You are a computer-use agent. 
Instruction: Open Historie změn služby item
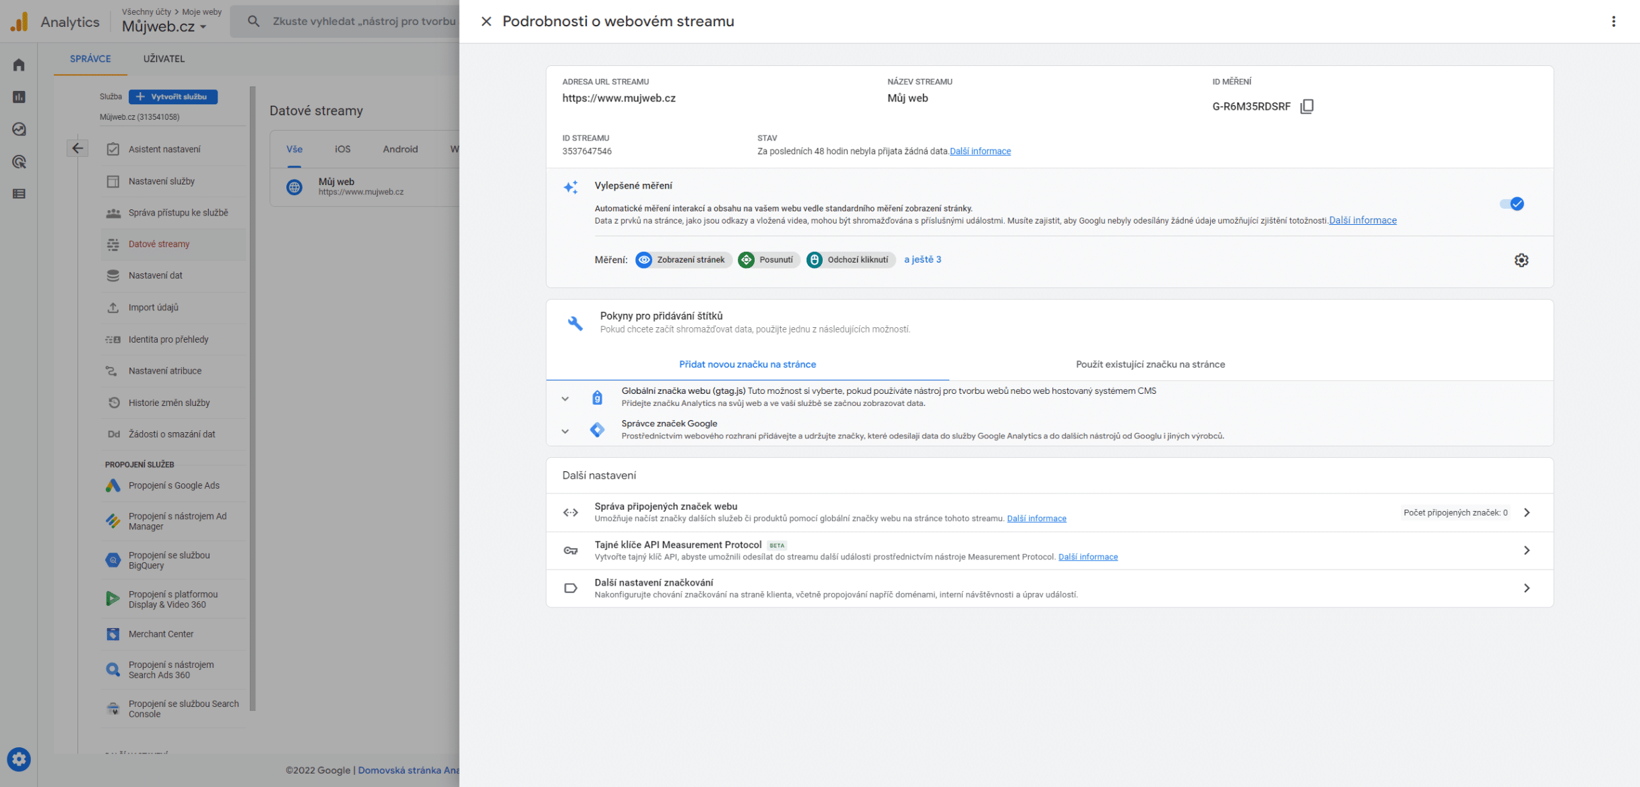pyautogui.click(x=174, y=403)
